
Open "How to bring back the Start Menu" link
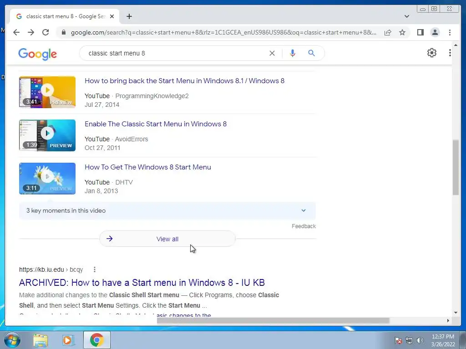point(184,81)
